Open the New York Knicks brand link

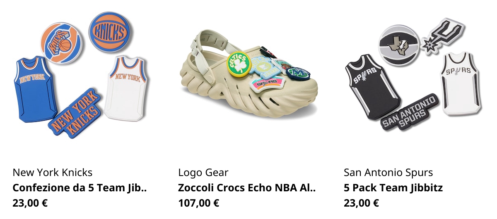point(53,172)
